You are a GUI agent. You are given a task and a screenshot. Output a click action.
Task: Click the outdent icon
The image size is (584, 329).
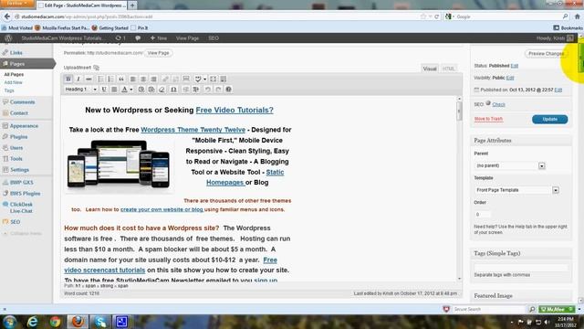tap(186, 90)
